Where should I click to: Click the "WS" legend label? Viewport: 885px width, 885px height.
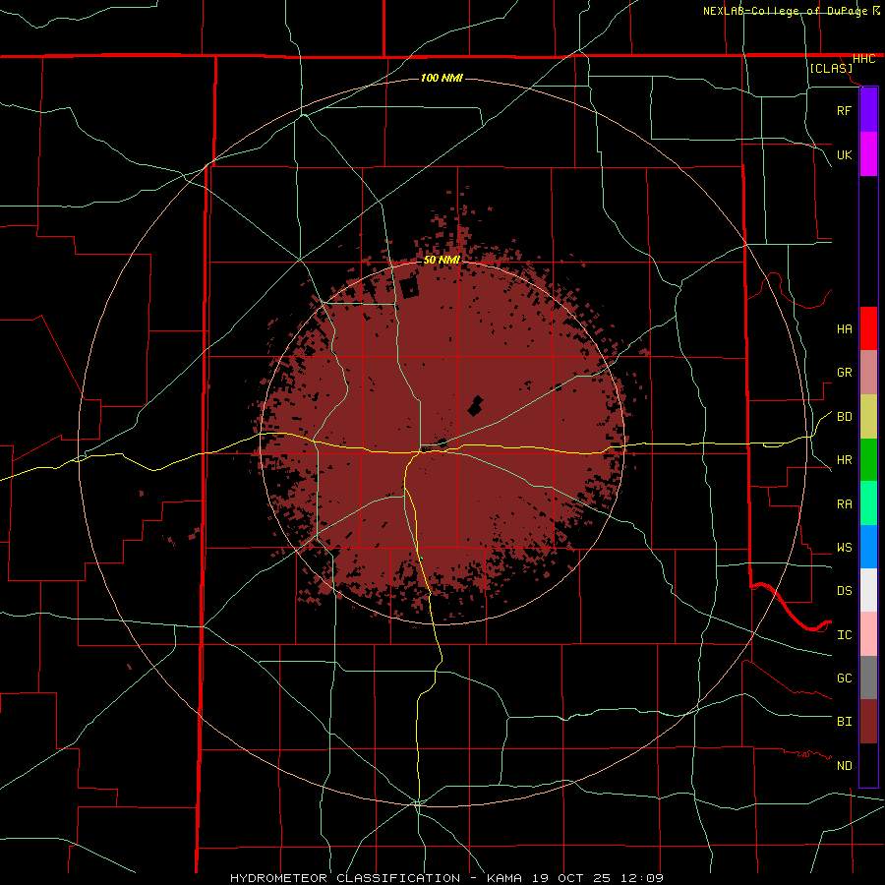click(844, 548)
